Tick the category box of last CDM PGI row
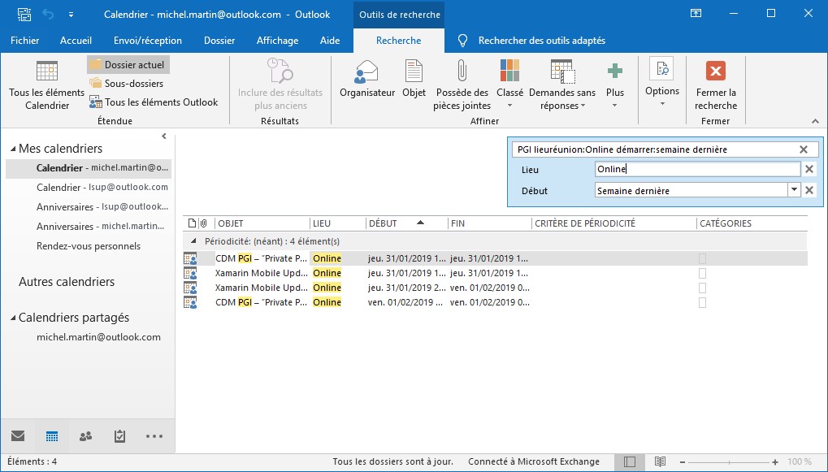This screenshot has height=472, width=828. [x=702, y=302]
